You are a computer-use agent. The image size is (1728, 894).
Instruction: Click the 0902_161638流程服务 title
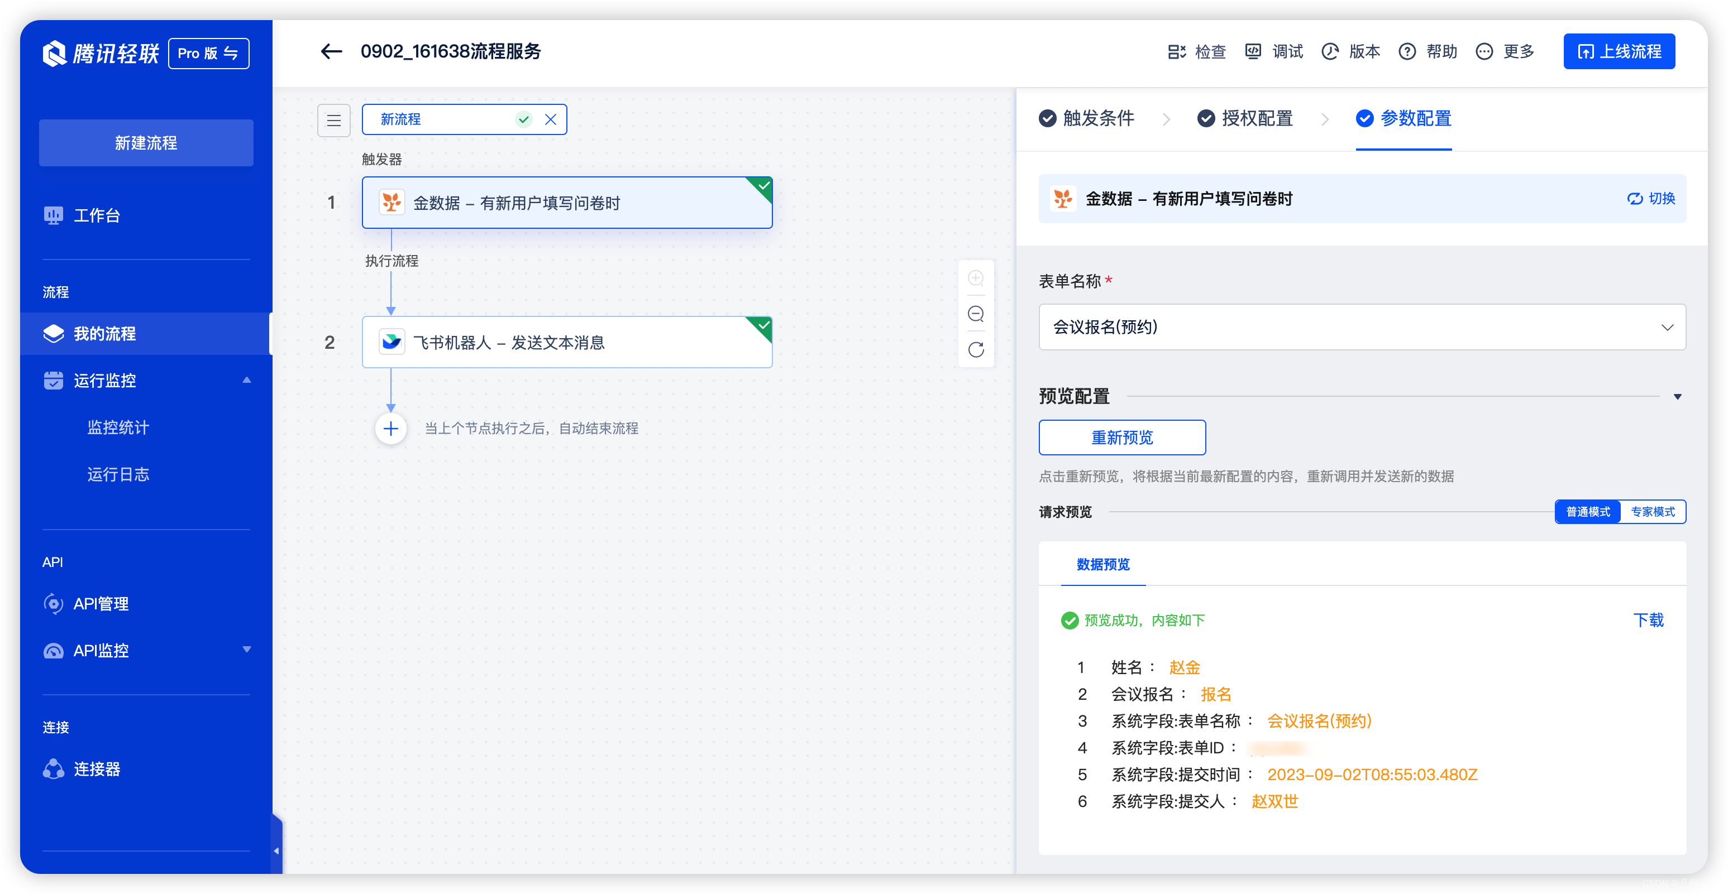pos(451,51)
